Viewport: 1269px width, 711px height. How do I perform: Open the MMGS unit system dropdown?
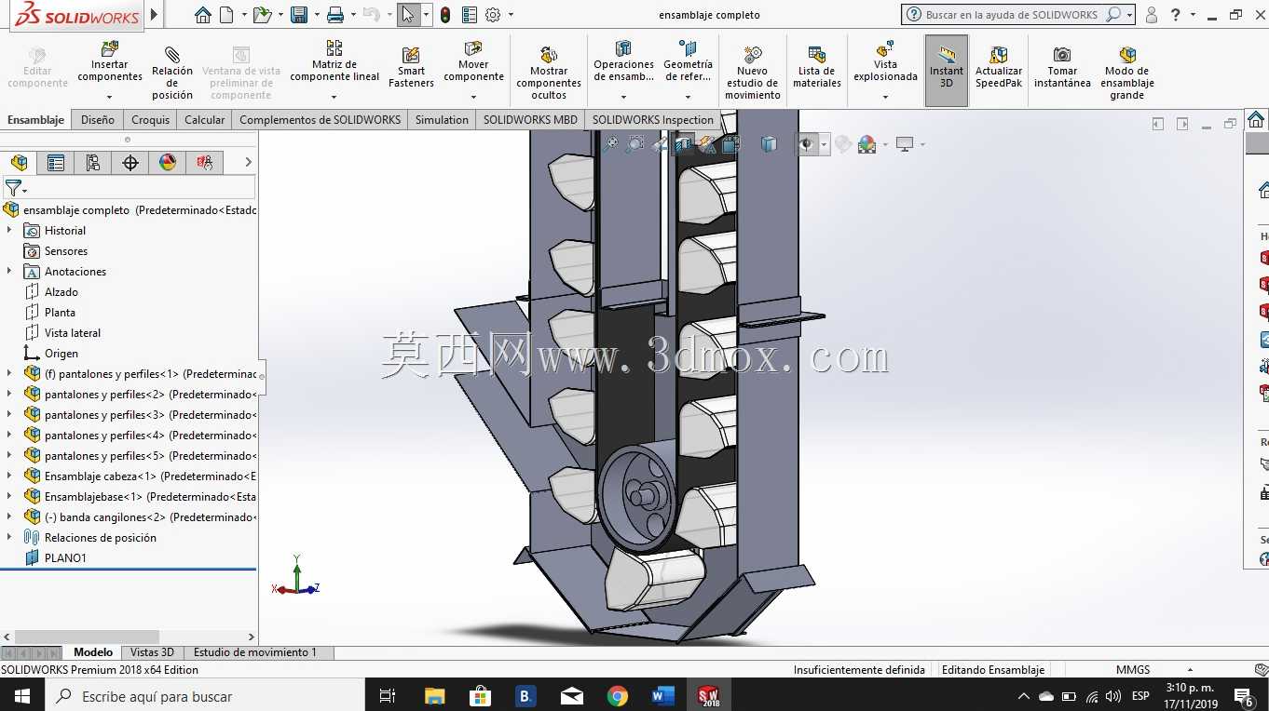click(1190, 670)
